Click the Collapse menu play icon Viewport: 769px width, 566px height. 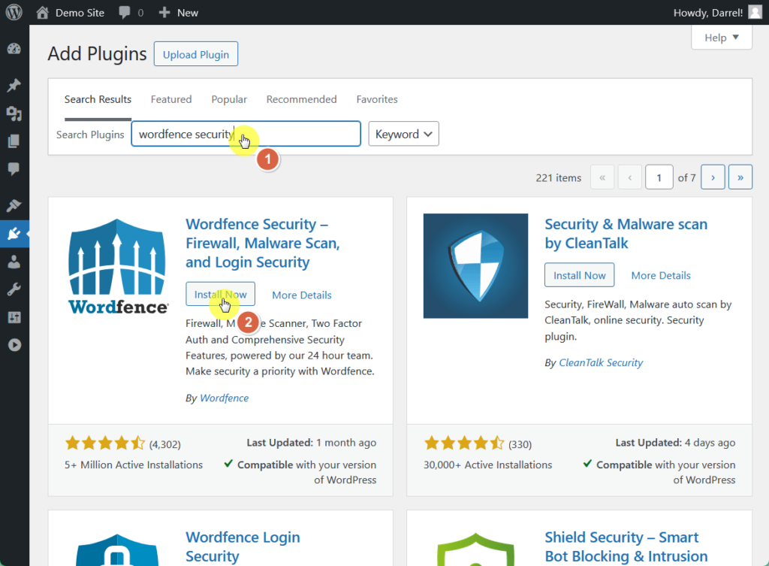click(x=14, y=345)
